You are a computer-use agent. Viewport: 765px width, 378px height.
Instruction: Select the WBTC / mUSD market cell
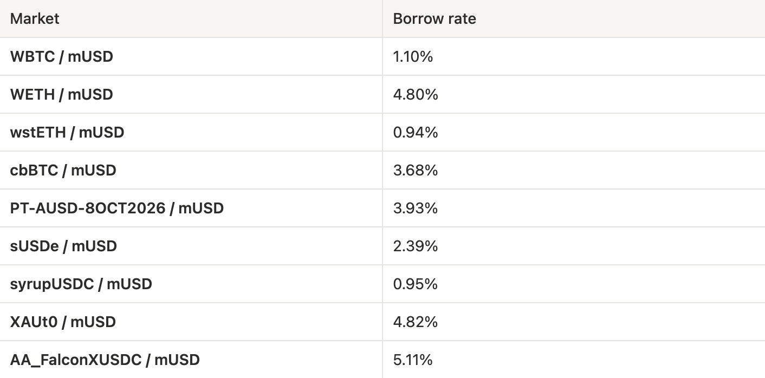pos(191,56)
